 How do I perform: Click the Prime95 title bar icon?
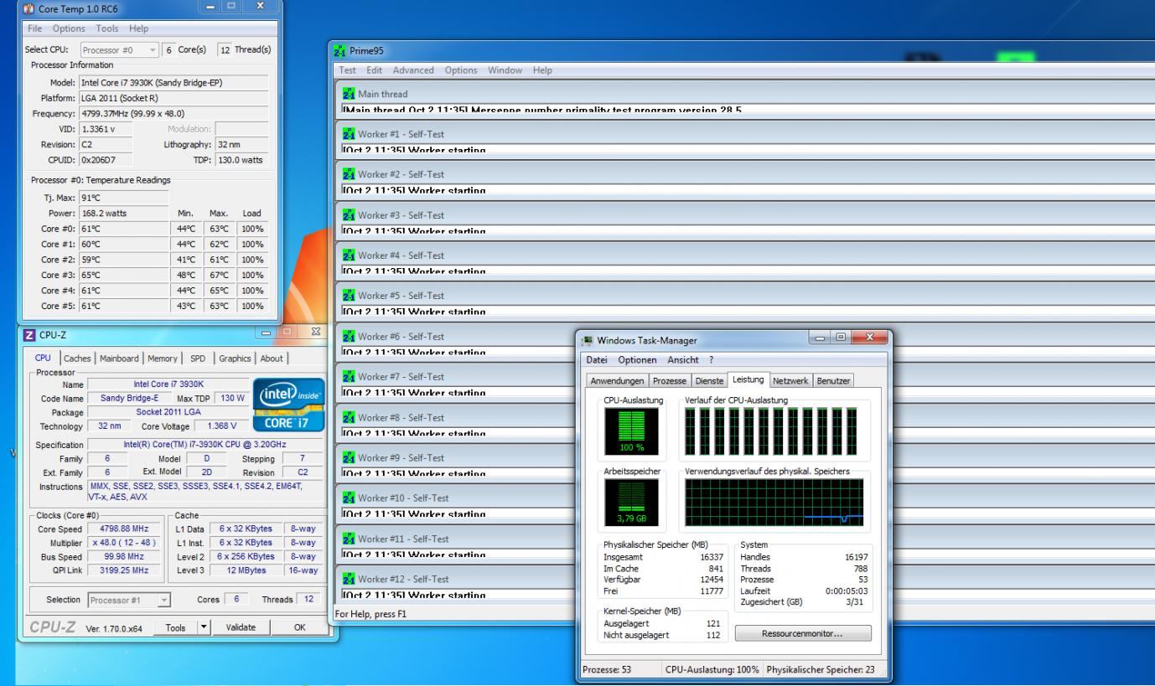339,52
